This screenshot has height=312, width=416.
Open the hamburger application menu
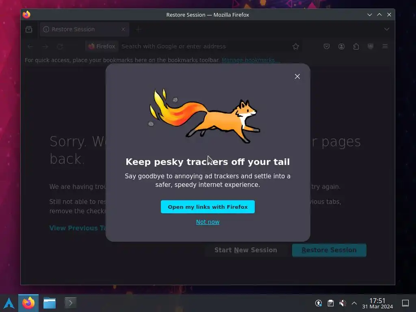(x=385, y=46)
